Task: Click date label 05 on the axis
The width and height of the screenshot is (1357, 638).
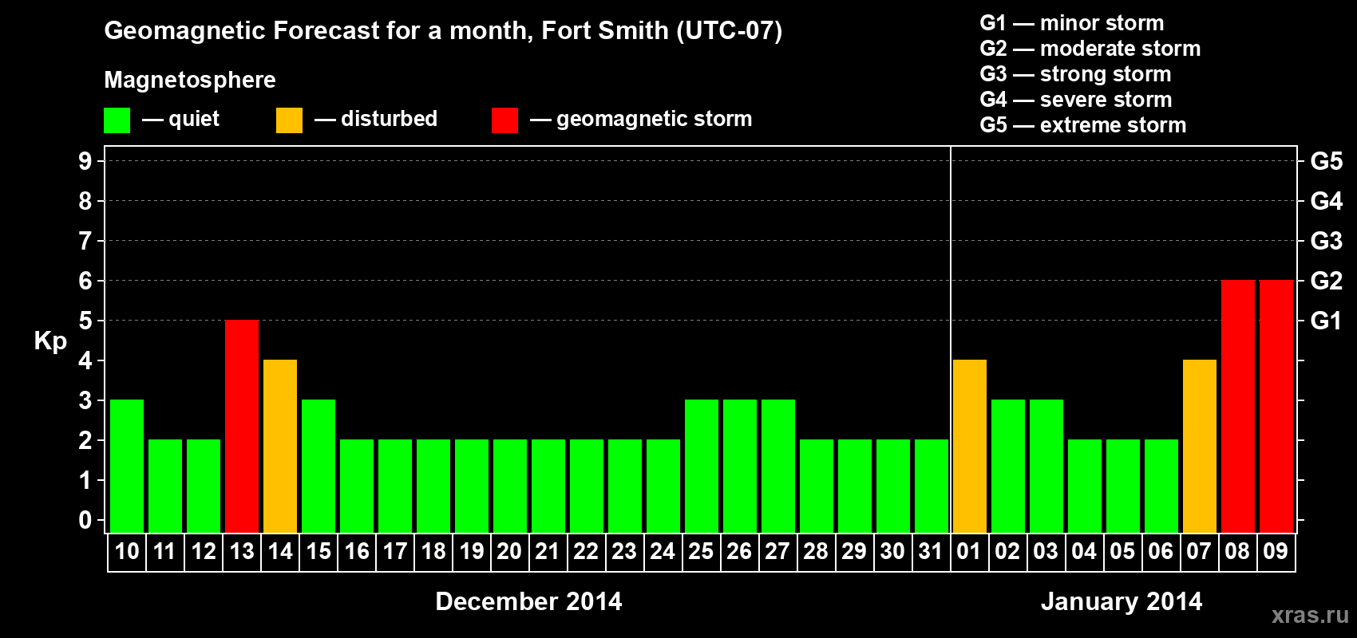Action: tap(1122, 552)
